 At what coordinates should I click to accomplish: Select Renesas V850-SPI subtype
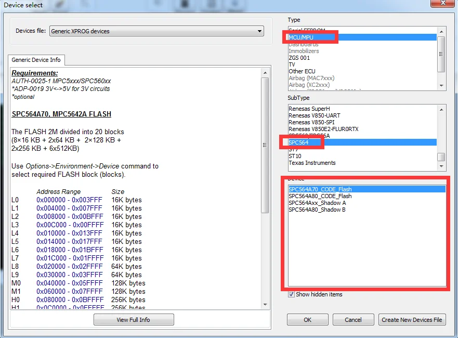(362, 122)
